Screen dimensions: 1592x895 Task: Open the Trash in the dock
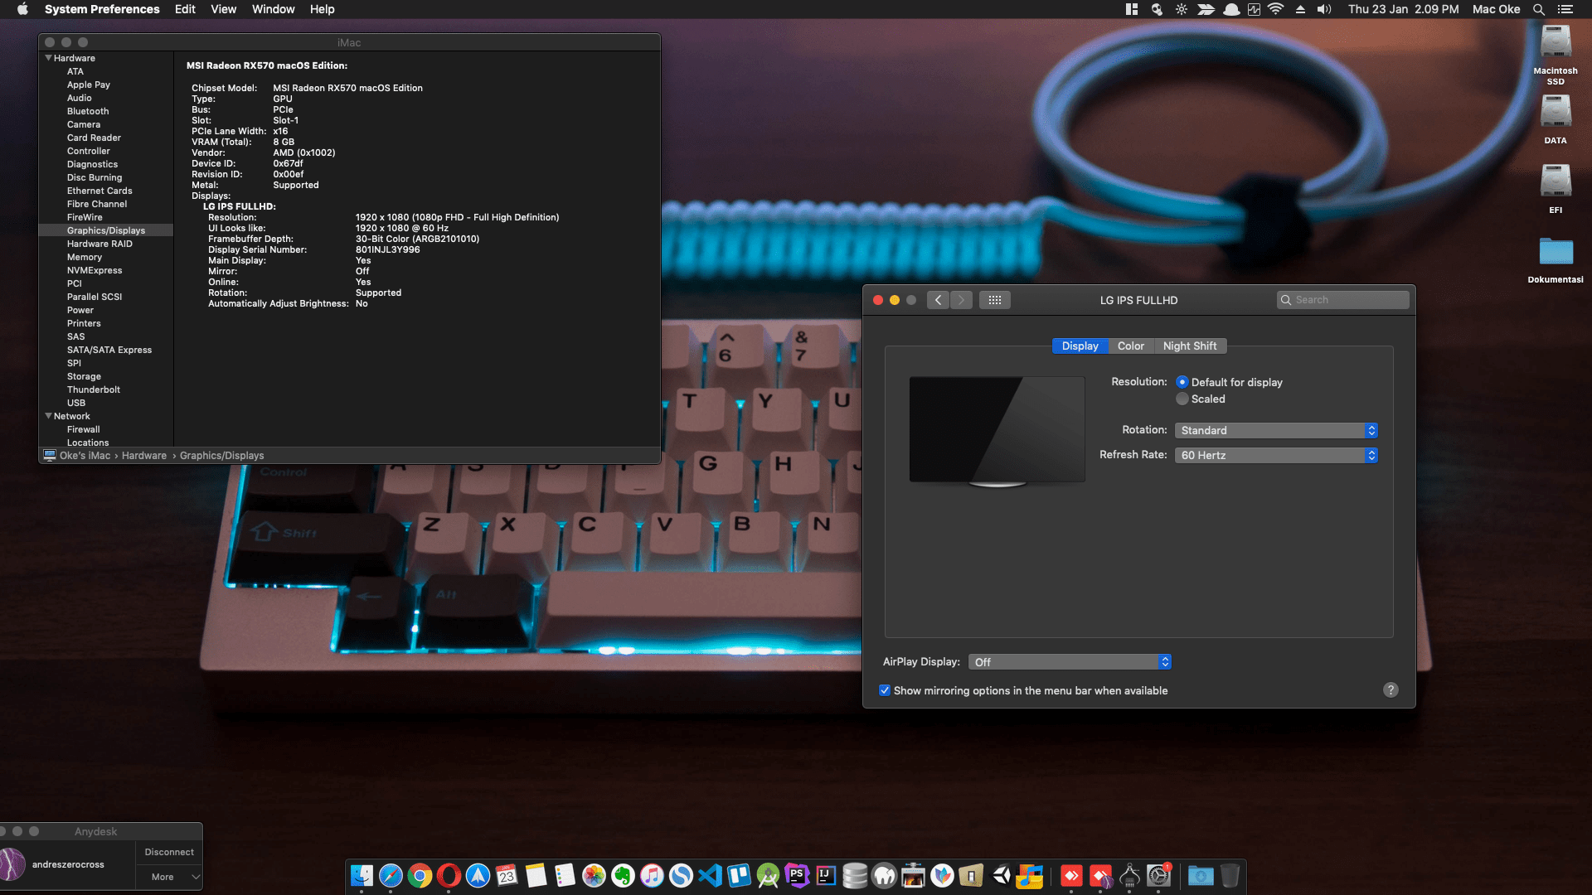pos(1230,875)
